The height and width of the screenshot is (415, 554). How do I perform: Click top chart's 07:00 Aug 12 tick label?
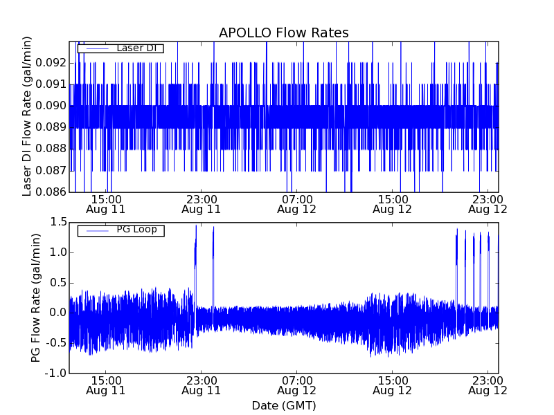tap(296, 203)
